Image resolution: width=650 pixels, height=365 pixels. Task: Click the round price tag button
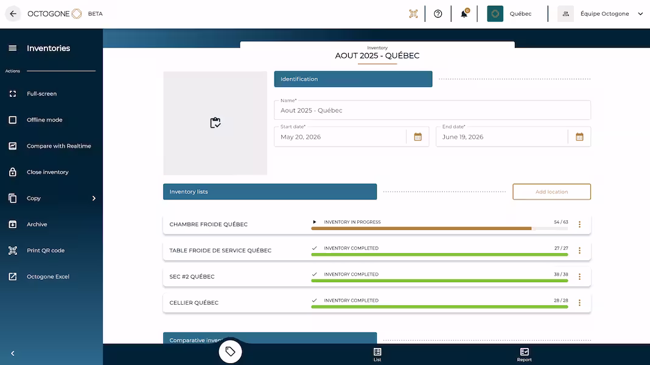(230, 352)
